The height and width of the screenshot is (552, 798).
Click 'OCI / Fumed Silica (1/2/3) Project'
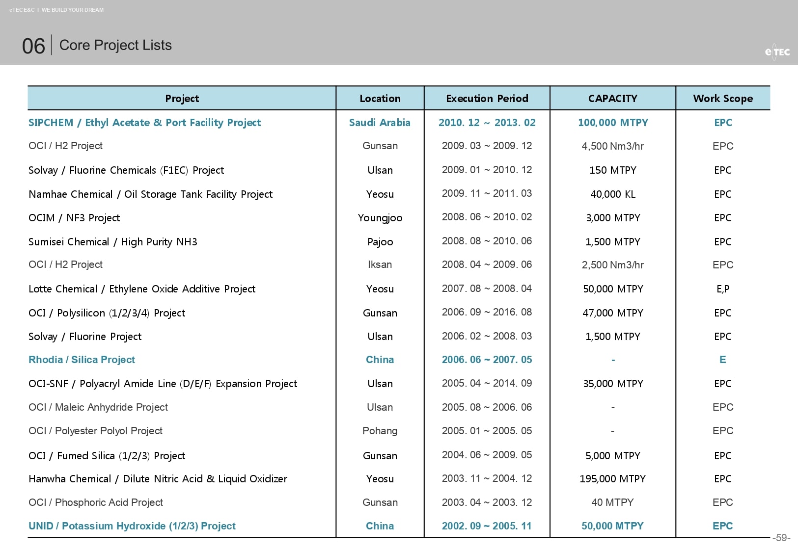107,456
